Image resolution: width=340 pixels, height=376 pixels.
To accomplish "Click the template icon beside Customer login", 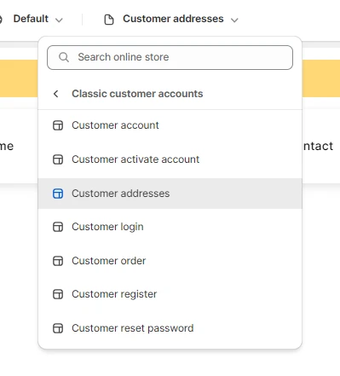I will [x=58, y=227].
